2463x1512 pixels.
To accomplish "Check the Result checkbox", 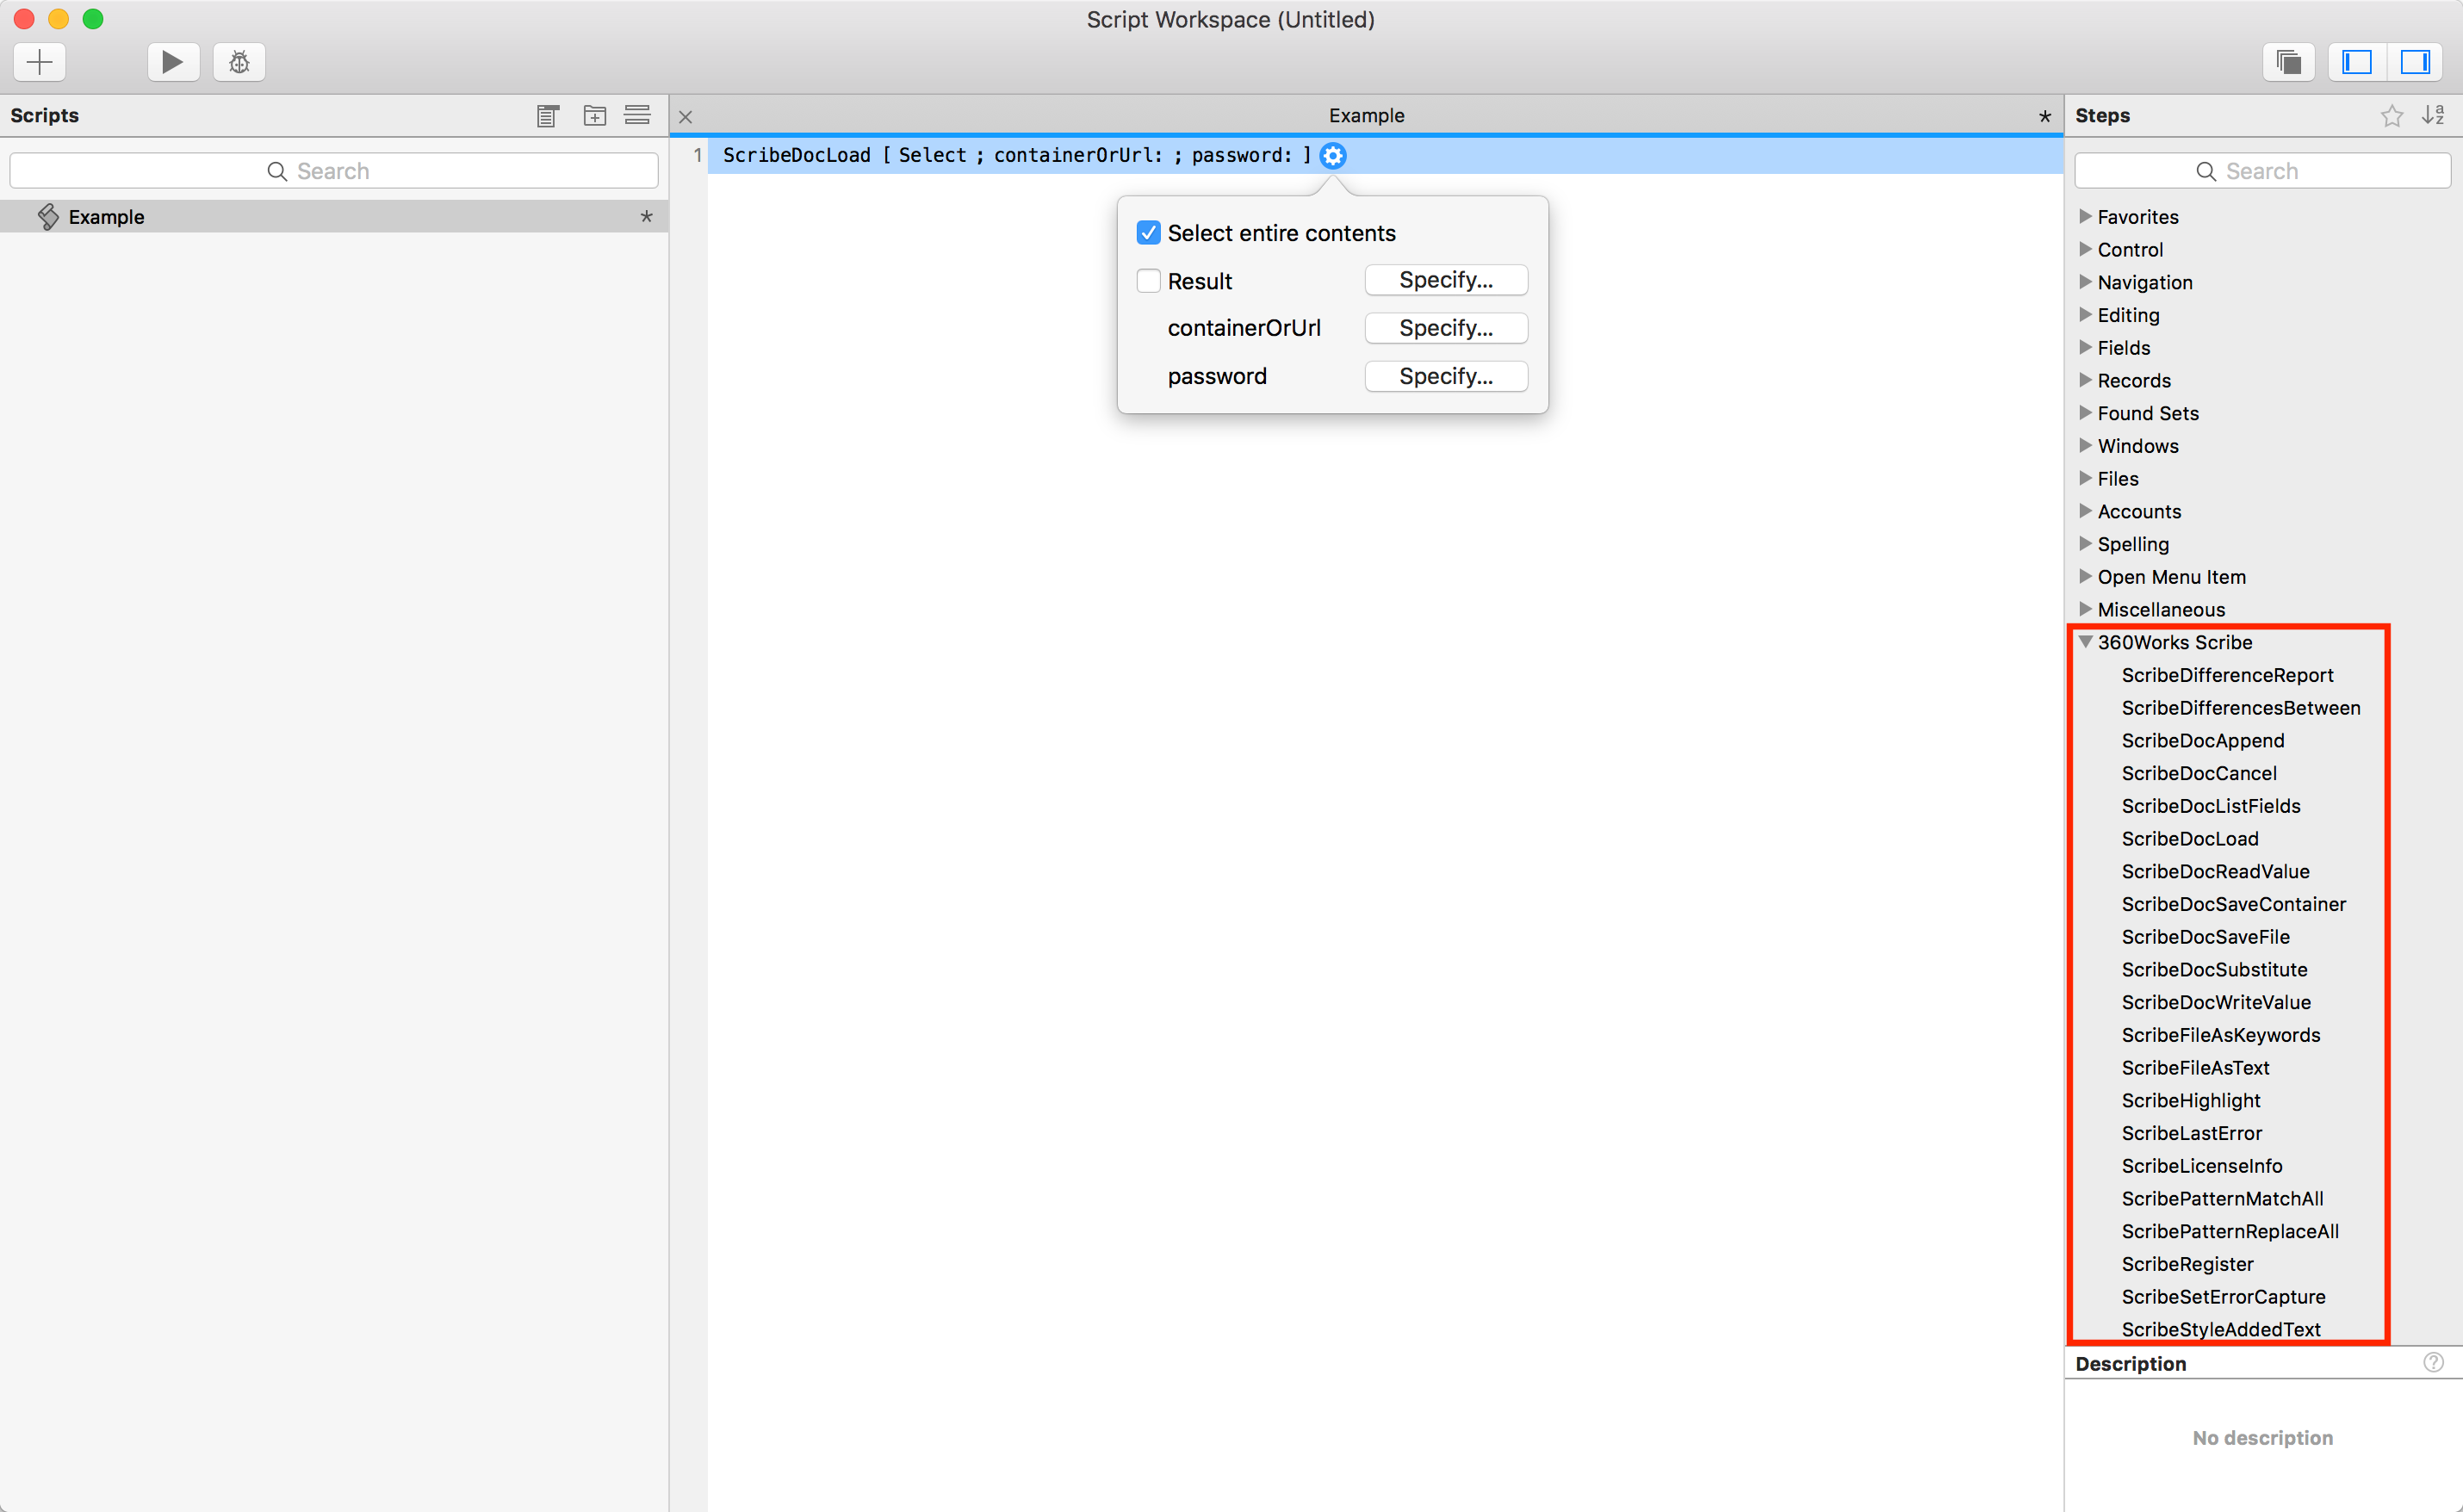I will click(1149, 281).
